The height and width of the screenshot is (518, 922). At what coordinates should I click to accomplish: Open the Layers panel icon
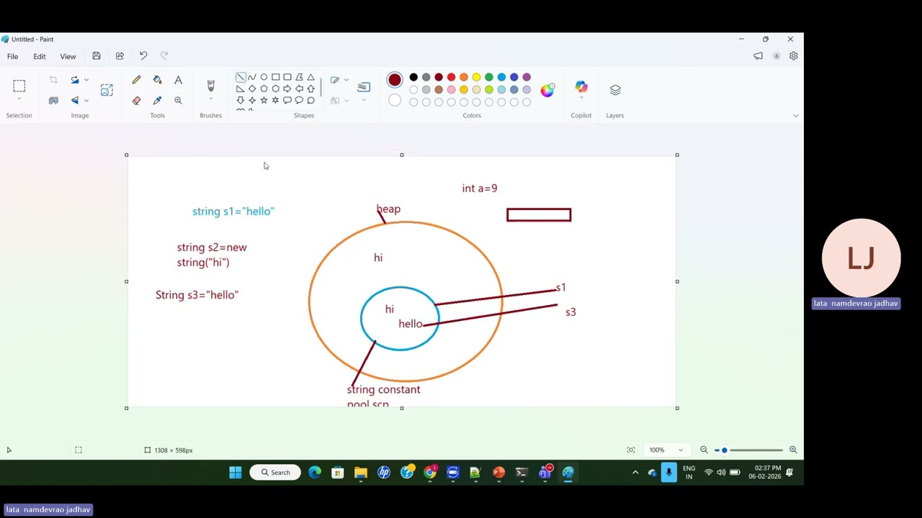615,90
